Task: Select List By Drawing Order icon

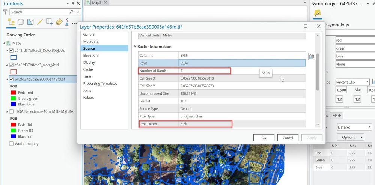Action: (11, 22)
